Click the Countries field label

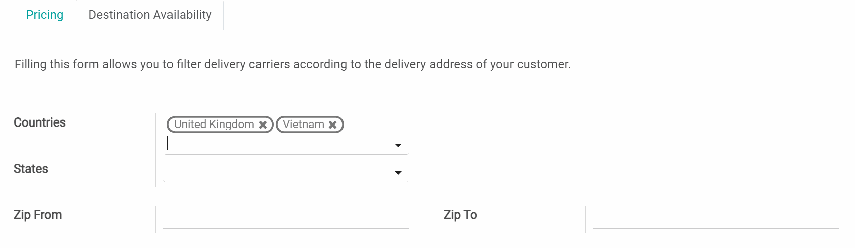click(40, 122)
